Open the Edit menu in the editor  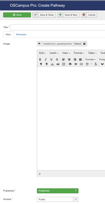[x=42, y=53]
